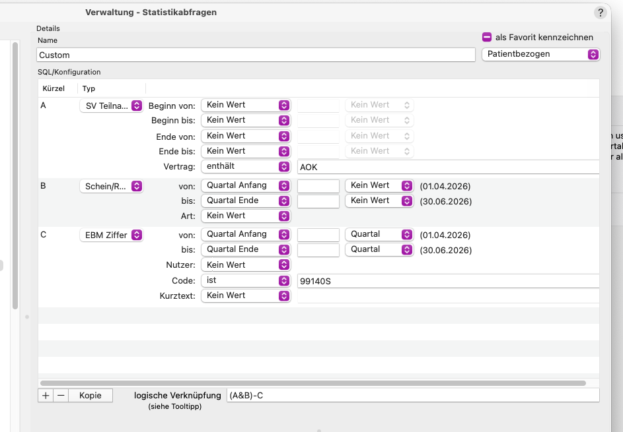This screenshot has height=432, width=623.
Task: Open row C von Quartal unit dropdown
Action: point(379,234)
